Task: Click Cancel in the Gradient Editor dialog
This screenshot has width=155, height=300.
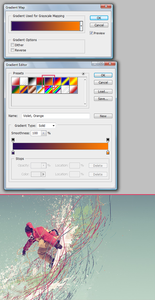Action: tap(103, 82)
